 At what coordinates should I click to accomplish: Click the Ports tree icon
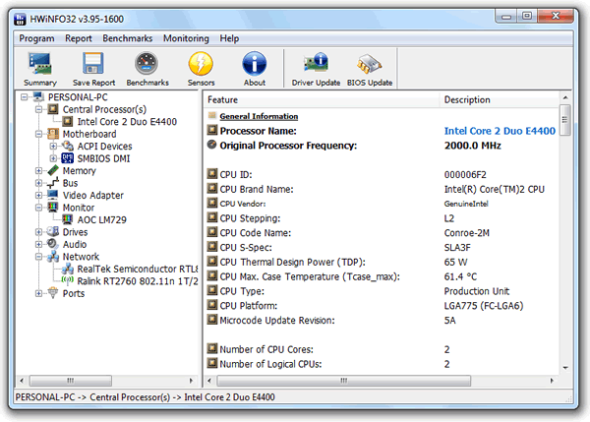click(53, 293)
